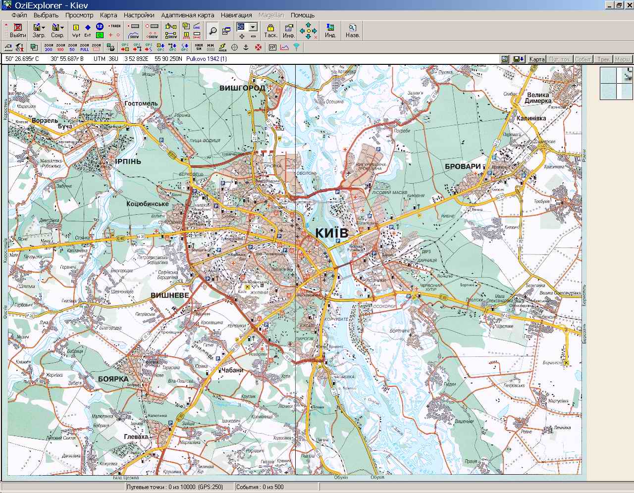The height and width of the screenshot is (493, 634).
Task: Click the Выйти exit icon
Action: tap(18, 31)
